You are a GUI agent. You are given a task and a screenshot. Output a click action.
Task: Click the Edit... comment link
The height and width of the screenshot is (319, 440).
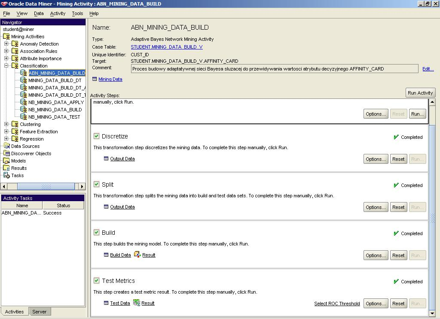click(428, 69)
